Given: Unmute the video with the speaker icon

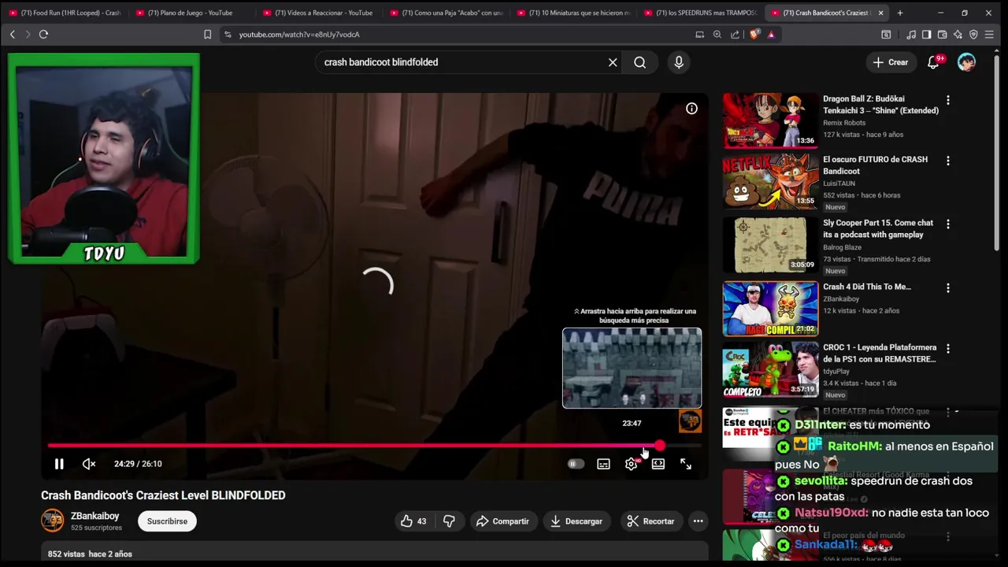Looking at the screenshot, I should [89, 464].
